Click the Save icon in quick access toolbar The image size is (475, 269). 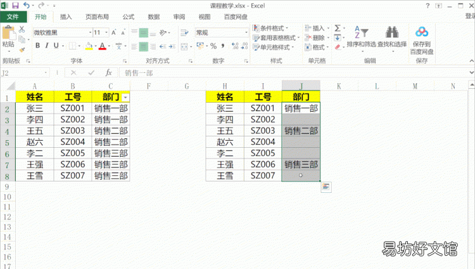click(x=15, y=6)
